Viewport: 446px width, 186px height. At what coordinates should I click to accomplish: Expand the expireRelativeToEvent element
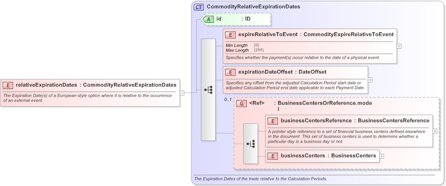click(399, 46)
